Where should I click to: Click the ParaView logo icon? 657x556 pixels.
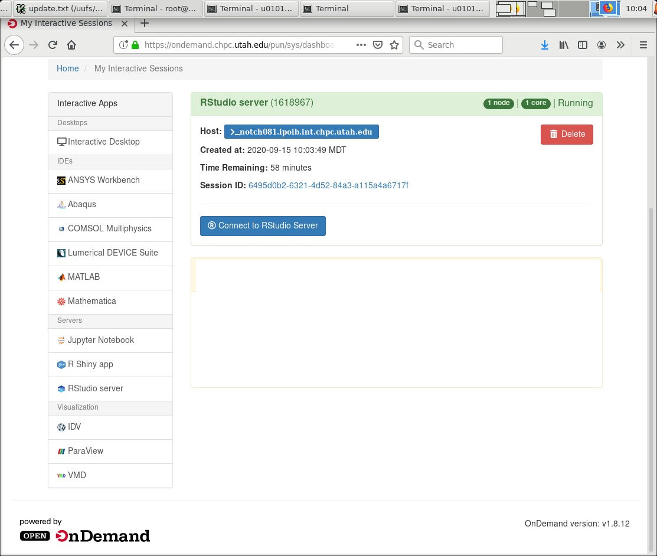pyautogui.click(x=61, y=452)
